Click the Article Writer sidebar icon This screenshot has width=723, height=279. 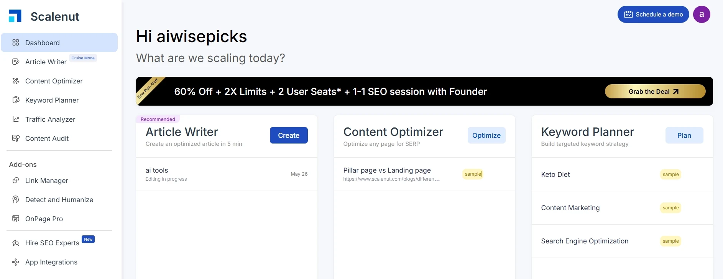(16, 62)
